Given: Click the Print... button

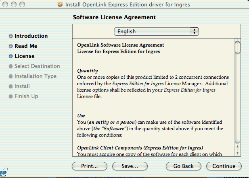Looking at the screenshot, I should (90, 166).
